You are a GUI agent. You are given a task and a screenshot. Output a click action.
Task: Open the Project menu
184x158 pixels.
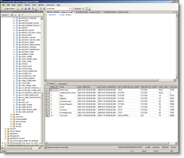[x=27, y=5]
